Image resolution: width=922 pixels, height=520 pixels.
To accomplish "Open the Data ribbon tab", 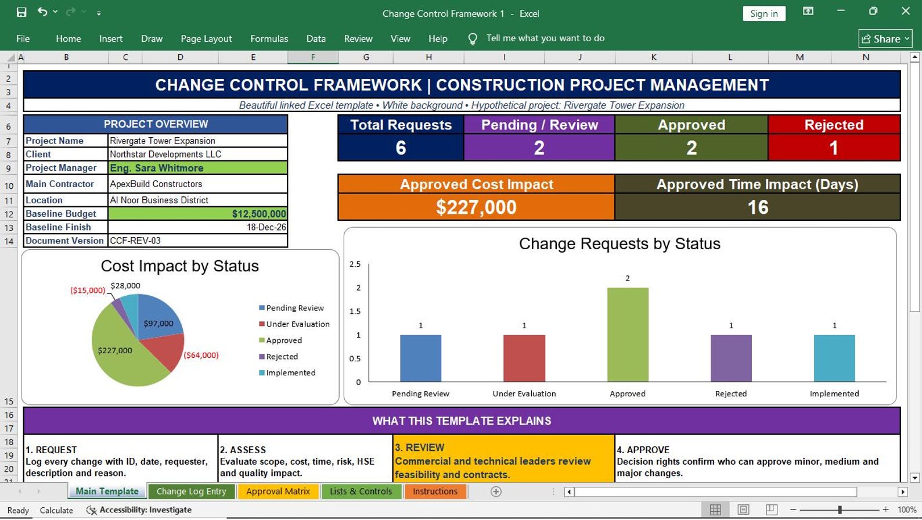I will tap(316, 38).
